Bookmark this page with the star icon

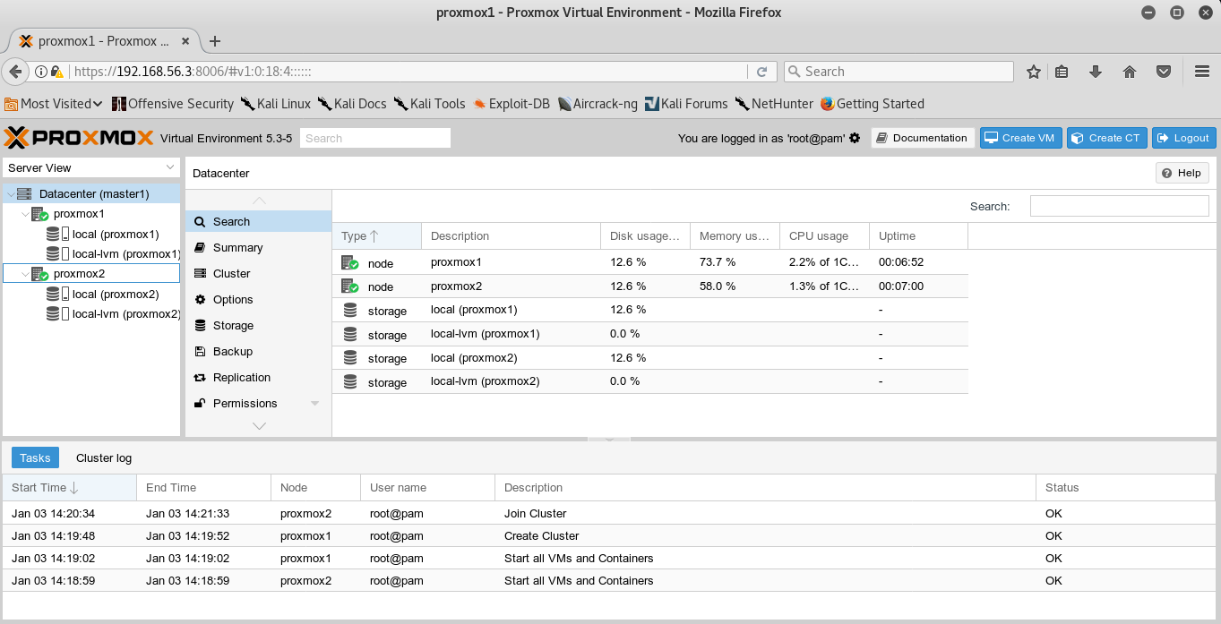[x=1033, y=72]
